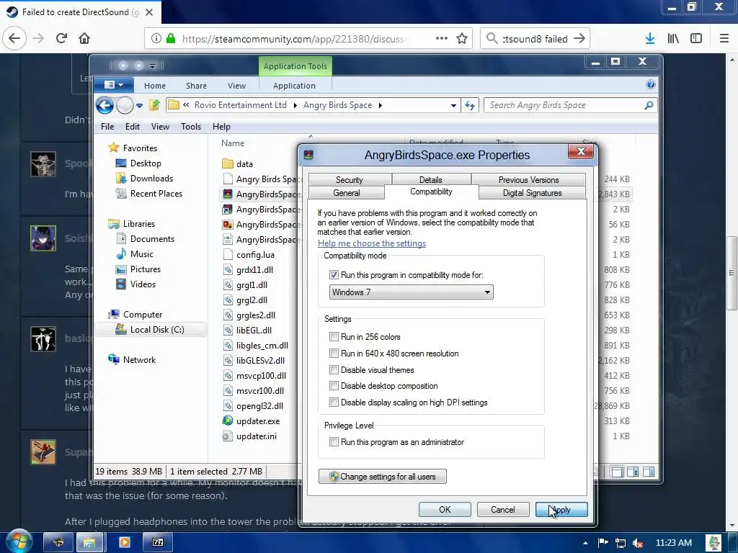Open the Previous Versions tab

point(528,179)
